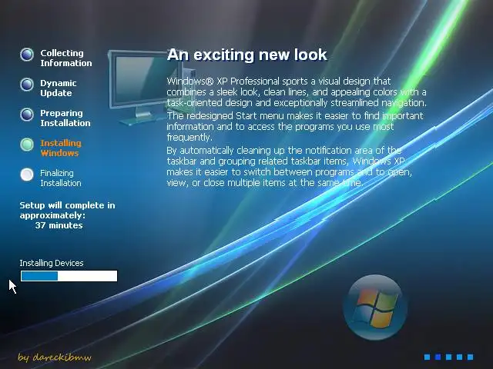This screenshot has height=369, width=493.
Task: Click the Installing Devices progress bar
Action: 69,276
